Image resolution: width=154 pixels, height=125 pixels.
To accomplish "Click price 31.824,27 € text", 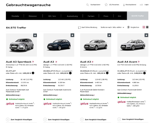I will [x=123, y=71].
